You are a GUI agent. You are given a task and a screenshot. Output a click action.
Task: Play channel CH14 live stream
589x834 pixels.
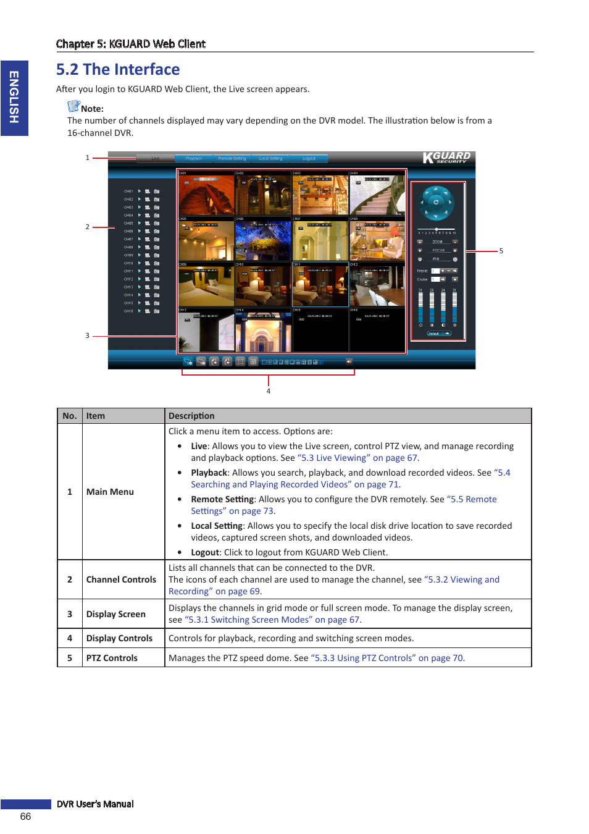coord(140,295)
